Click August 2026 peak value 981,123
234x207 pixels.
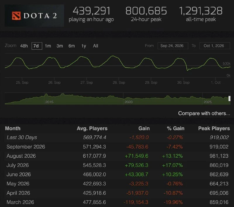pyautogui.click(x=219, y=156)
